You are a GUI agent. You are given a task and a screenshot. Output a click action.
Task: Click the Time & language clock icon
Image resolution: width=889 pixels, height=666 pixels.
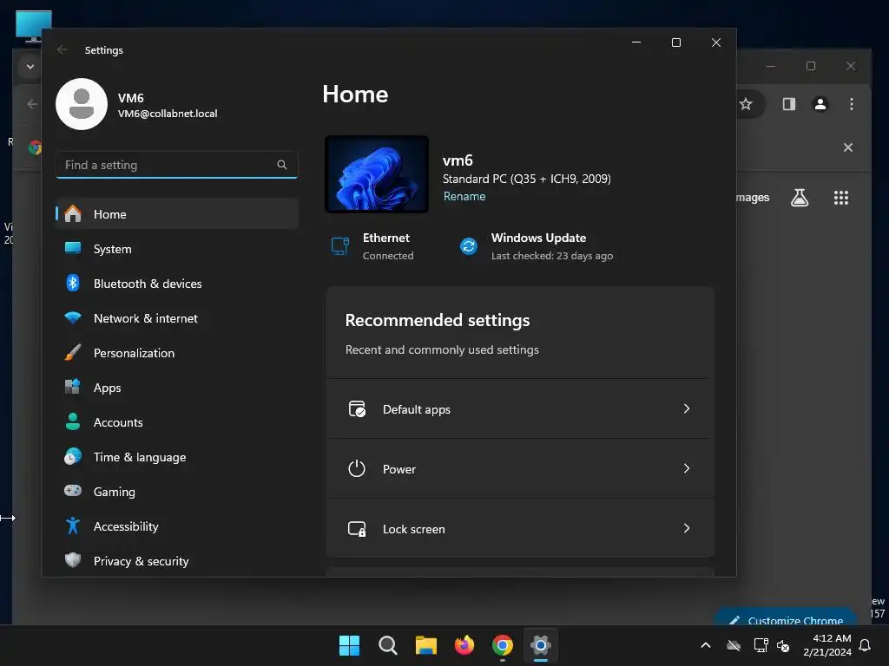73,456
